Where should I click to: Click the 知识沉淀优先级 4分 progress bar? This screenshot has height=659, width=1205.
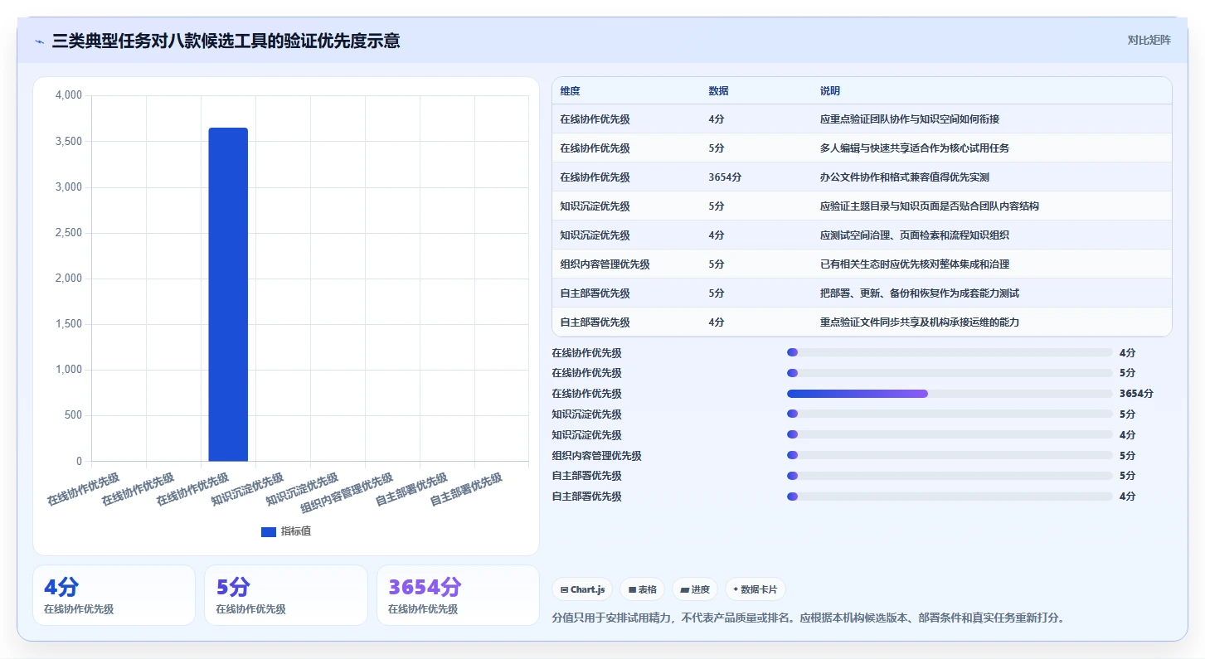[950, 434]
